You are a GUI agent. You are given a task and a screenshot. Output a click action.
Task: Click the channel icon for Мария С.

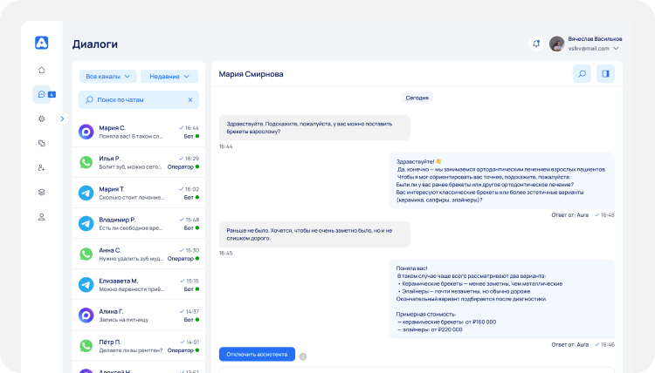pyautogui.click(x=86, y=132)
